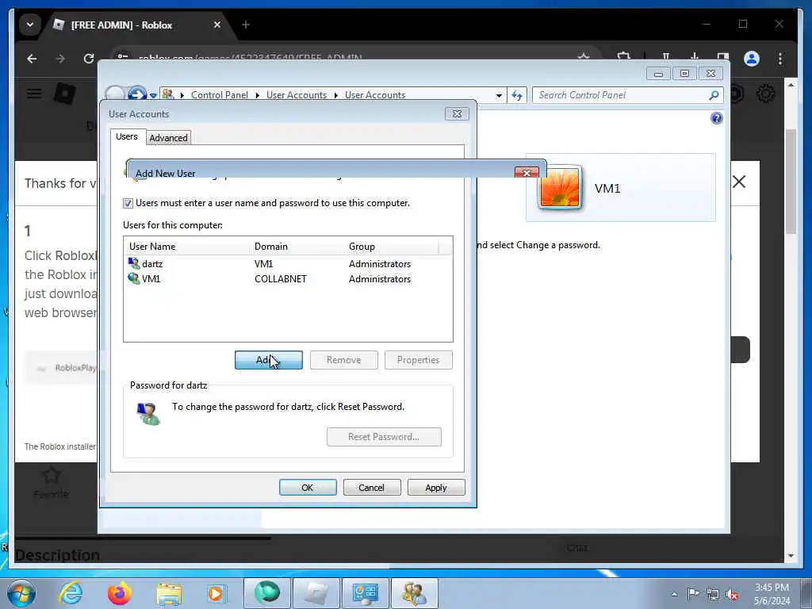Toggle users must enter name and password
The image size is (812, 609).
[128, 204]
